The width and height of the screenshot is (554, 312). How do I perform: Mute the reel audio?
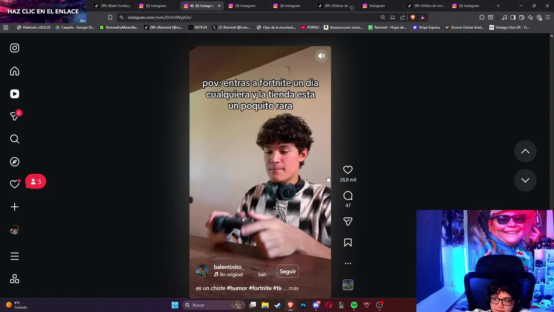click(321, 56)
